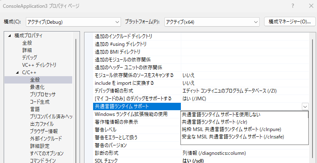Click 著作権情報の非表示 property
This screenshot has height=163, width=317.
point(116,122)
